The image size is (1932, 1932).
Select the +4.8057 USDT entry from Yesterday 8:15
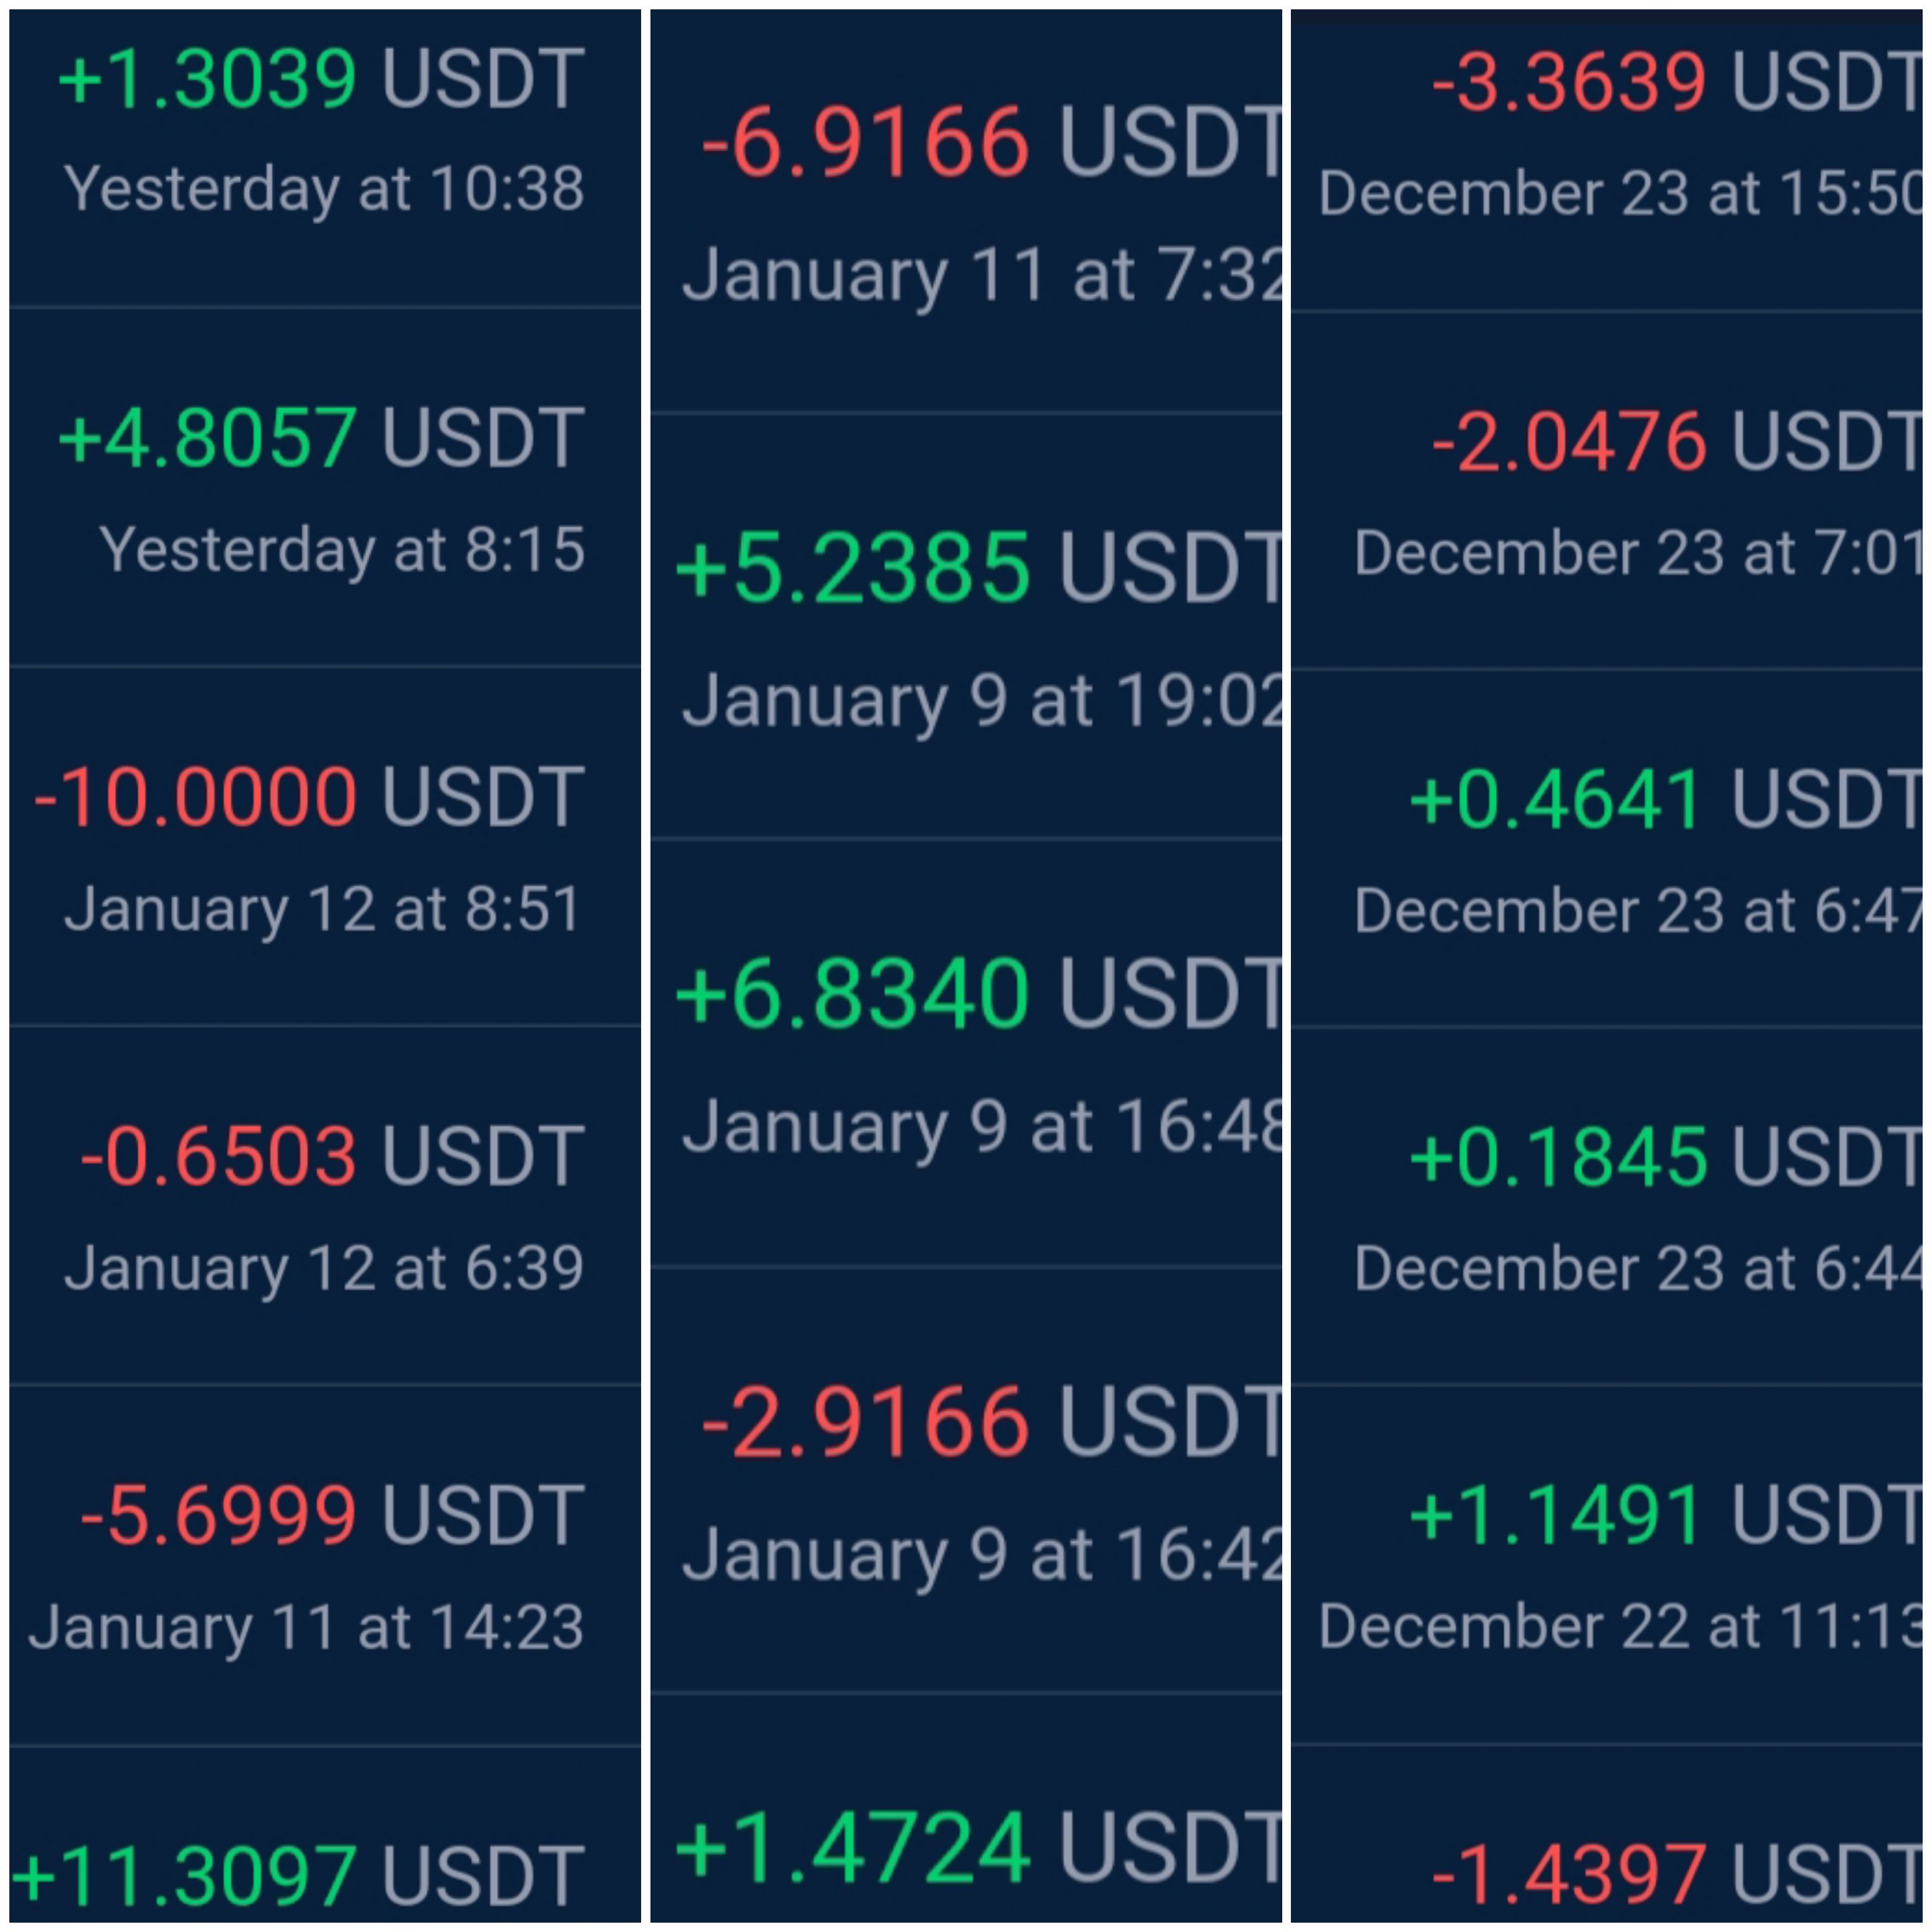pos(325,487)
